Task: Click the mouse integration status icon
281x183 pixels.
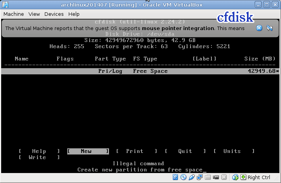Action: coord(235,177)
